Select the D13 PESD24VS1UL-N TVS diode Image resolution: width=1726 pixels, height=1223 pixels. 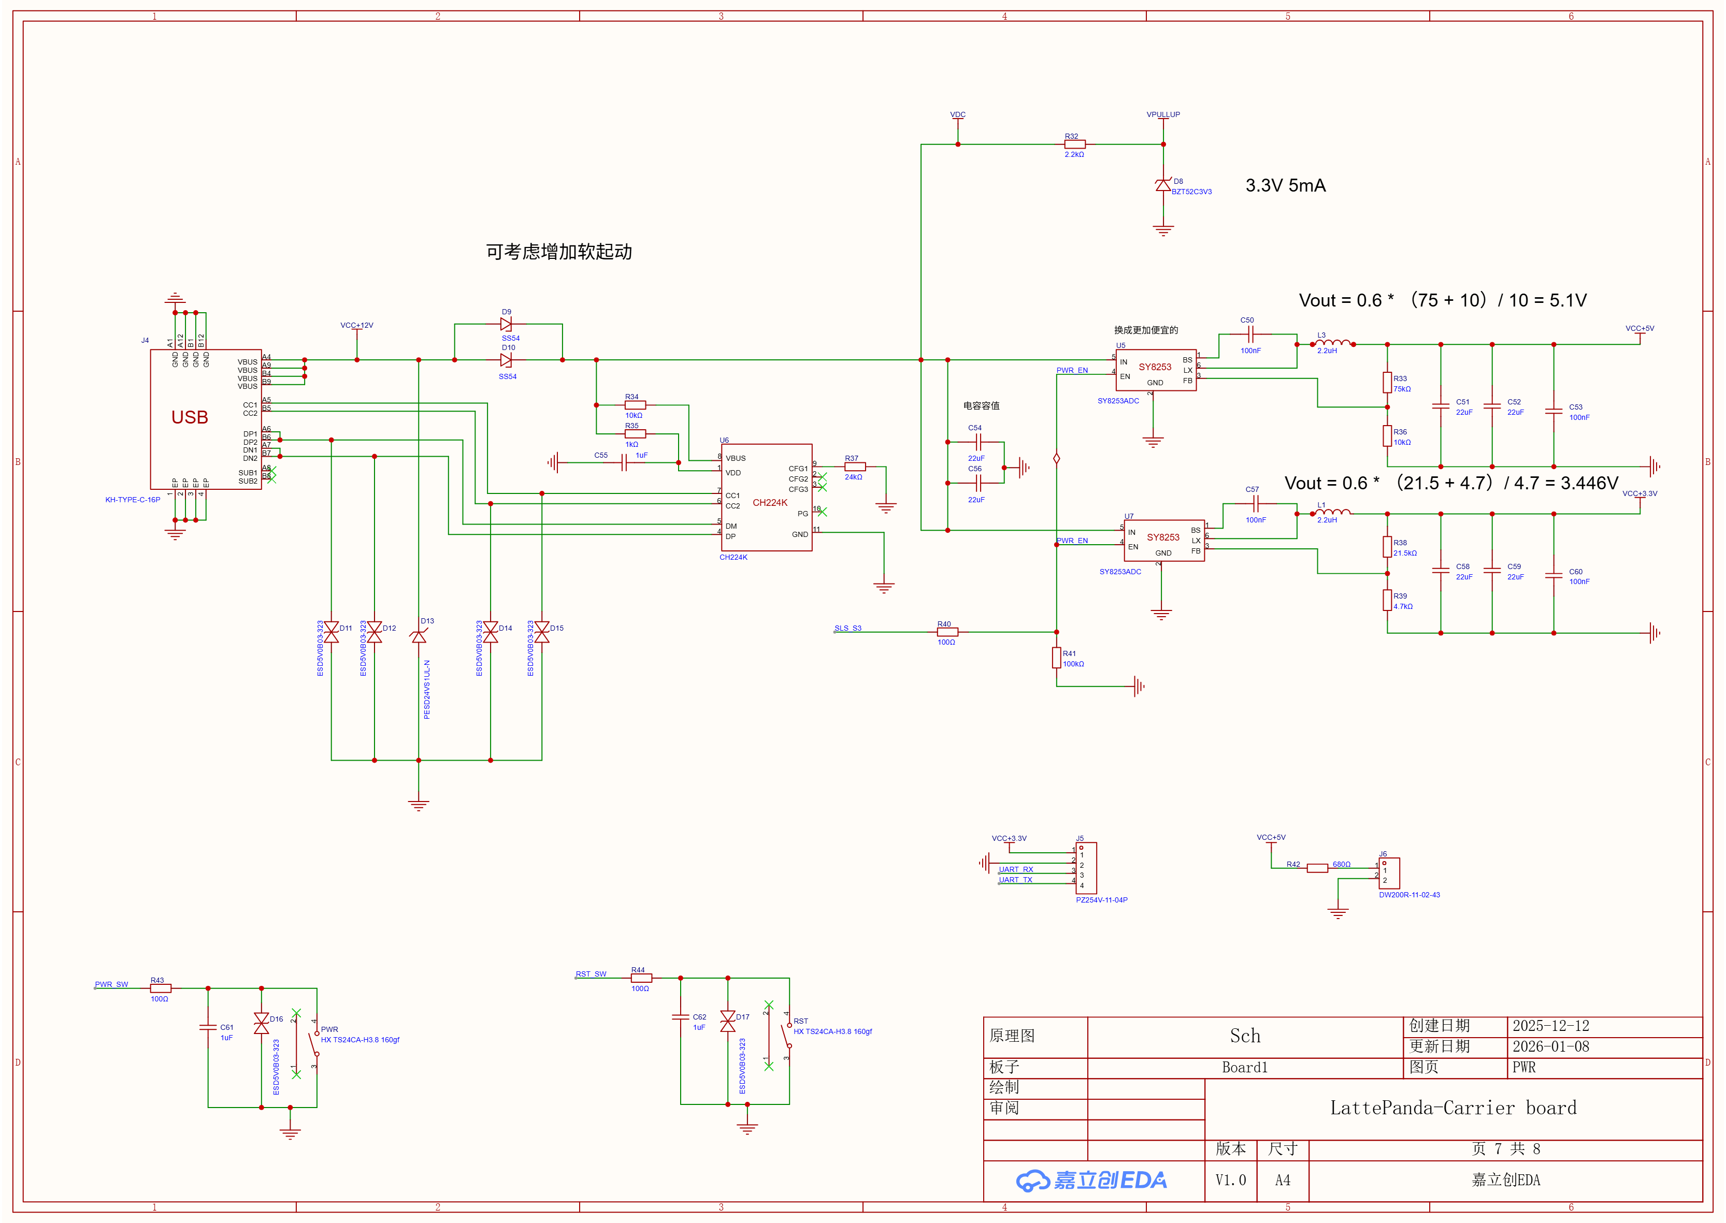pos(419,636)
